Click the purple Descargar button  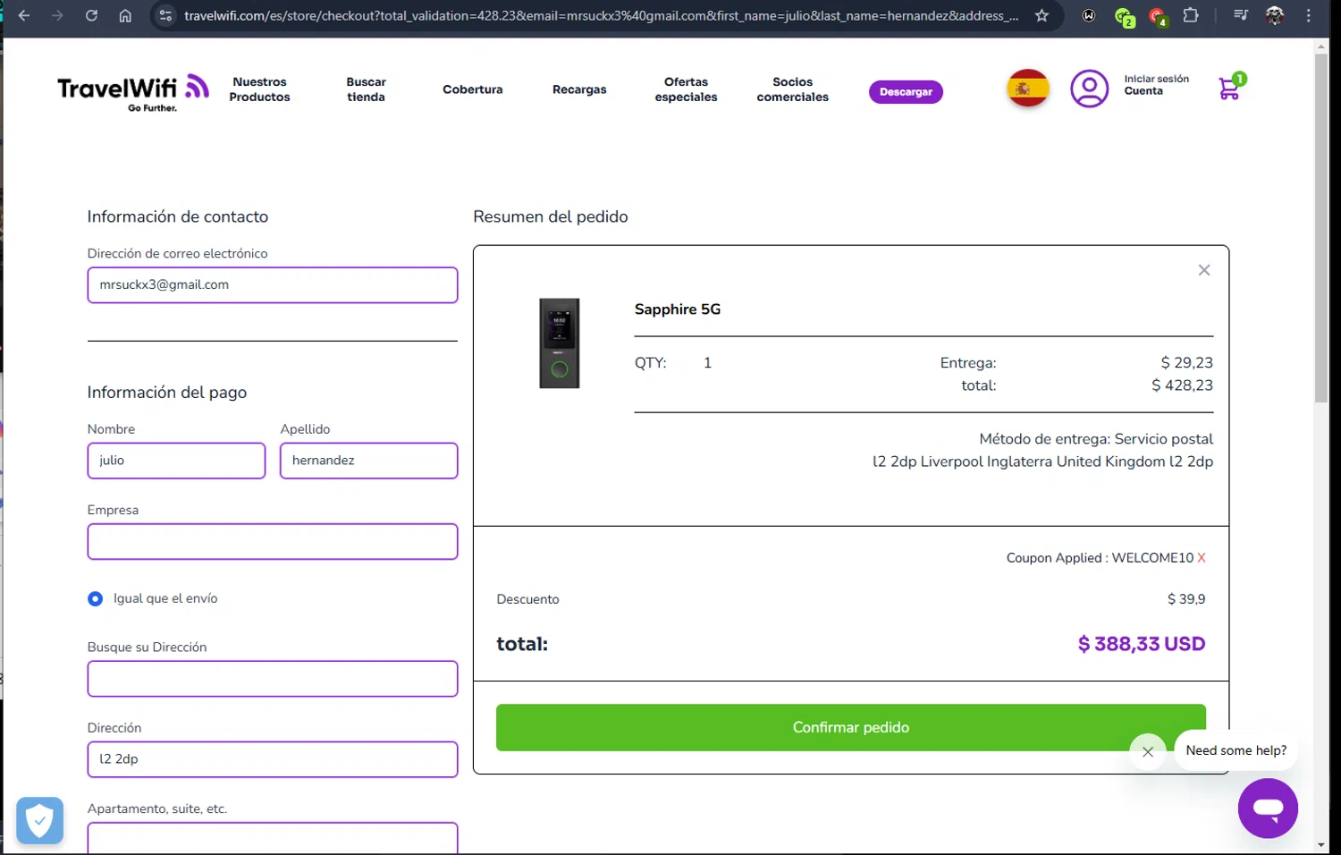906,91
